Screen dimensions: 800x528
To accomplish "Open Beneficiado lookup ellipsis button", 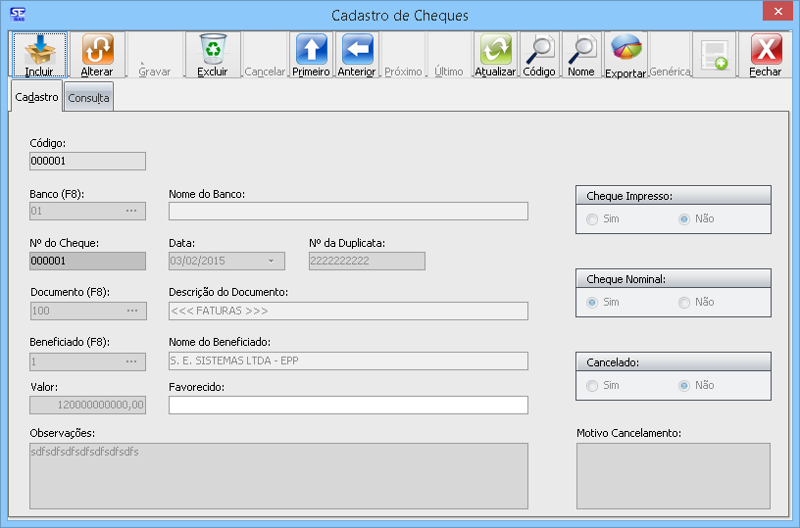I will pyautogui.click(x=131, y=361).
